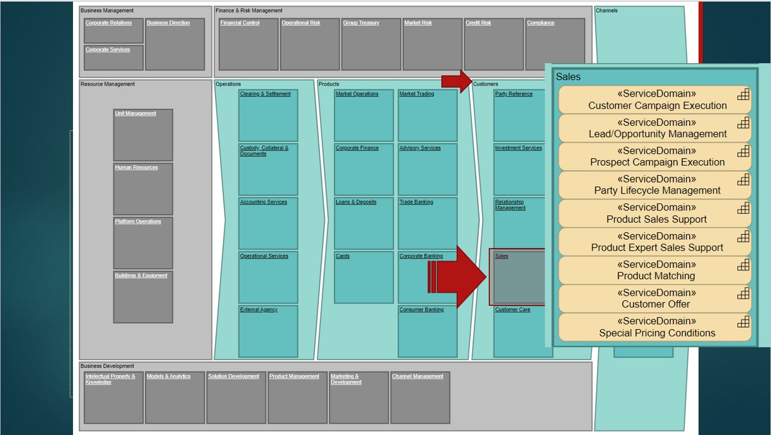Open the Market Risk link

point(418,23)
